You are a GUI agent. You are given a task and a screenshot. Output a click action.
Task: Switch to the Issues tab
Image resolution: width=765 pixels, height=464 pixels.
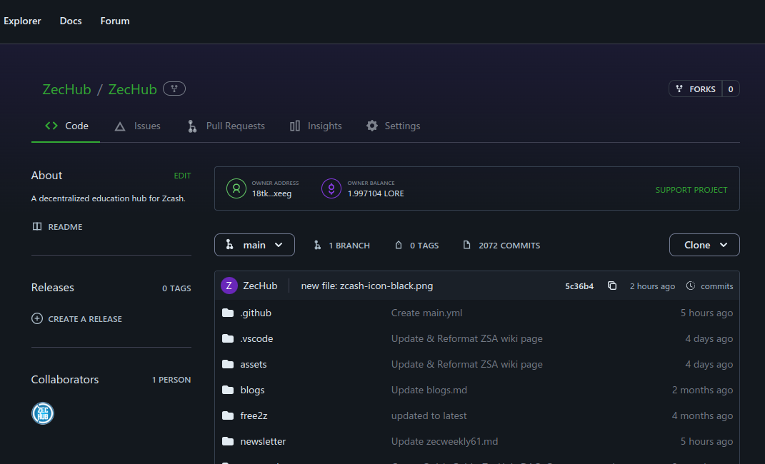tap(138, 126)
